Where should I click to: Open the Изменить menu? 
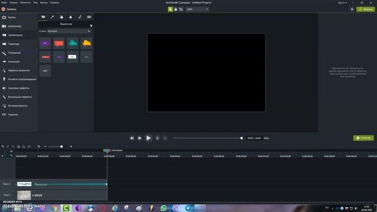coord(25,2)
